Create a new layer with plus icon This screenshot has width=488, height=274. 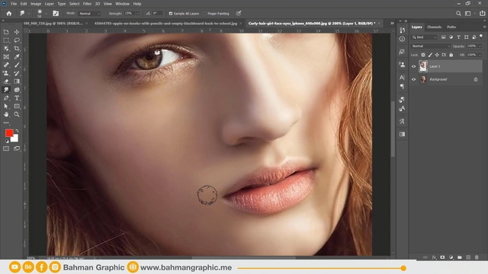468,257
